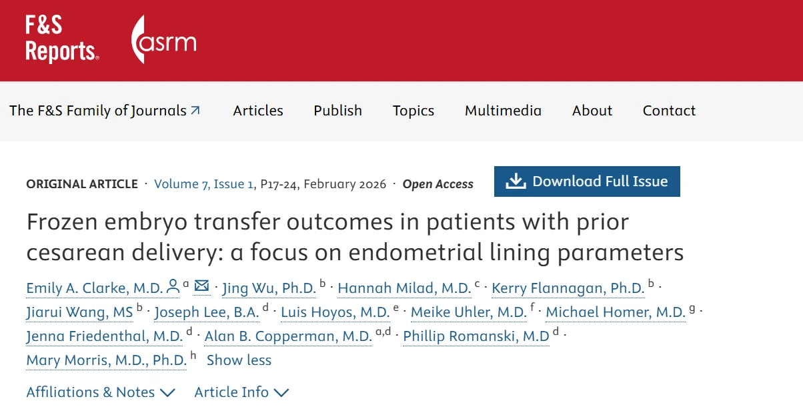Image resolution: width=803 pixels, height=411 pixels.
Task: Open the About menu
Action: coord(592,111)
